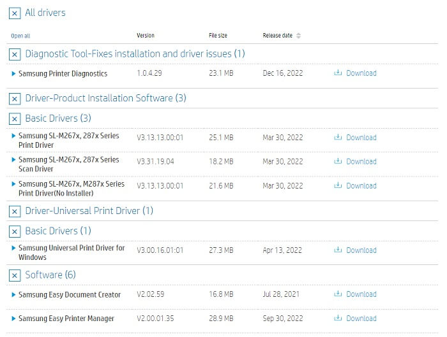Download Easy Printer Manager link

(x=361, y=319)
